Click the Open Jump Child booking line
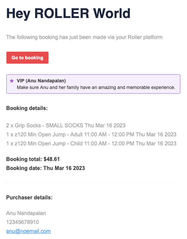Image resolution: width=187 pixels, height=239 pixels. [91, 143]
